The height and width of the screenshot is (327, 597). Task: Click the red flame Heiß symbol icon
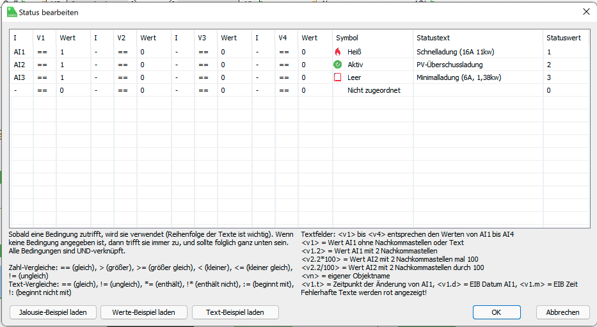pyautogui.click(x=338, y=52)
